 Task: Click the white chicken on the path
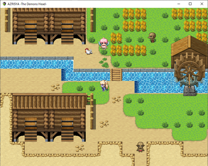89,51
